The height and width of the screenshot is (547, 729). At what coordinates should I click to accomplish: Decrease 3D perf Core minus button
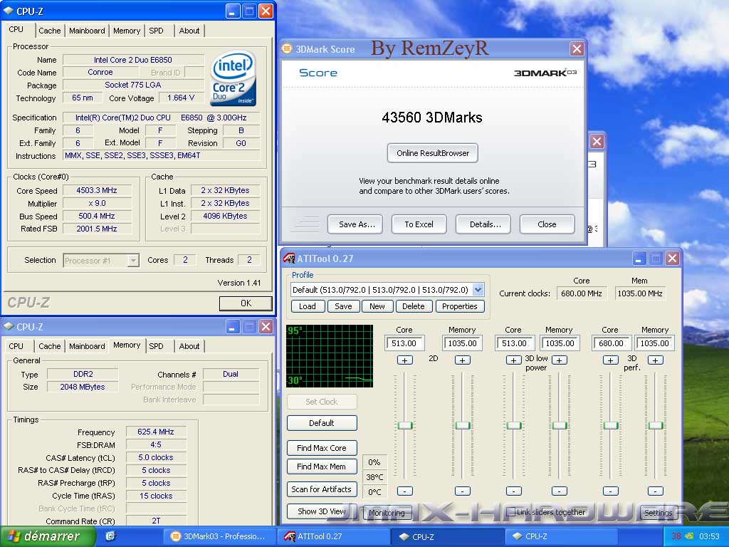point(610,491)
